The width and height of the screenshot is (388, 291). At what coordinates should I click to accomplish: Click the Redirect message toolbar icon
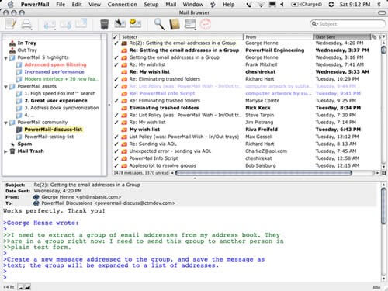coord(81,24)
